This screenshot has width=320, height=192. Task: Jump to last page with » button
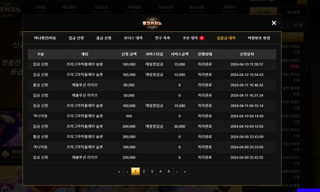[185, 171]
